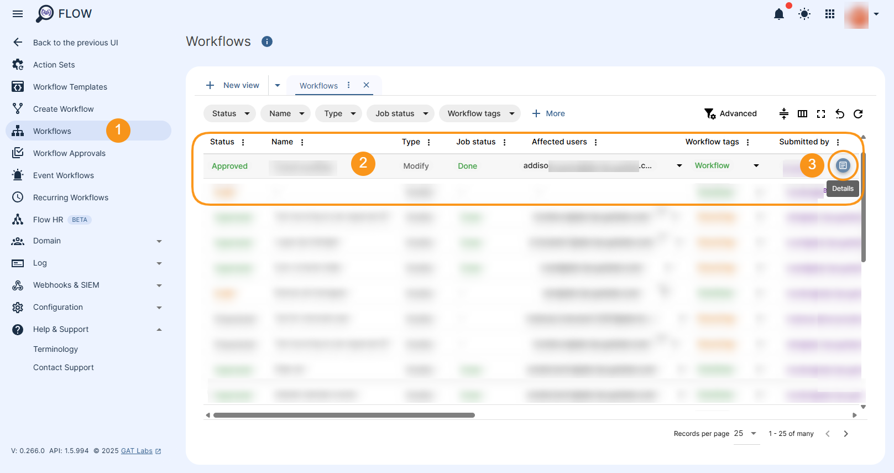Image resolution: width=894 pixels, height=473 pixels.
Task: Open Name column menu
Action: tap(302, 142)
